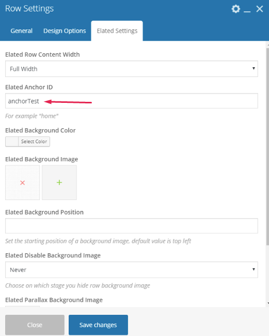The image size is (269, 336).
Task: Switch to the General tab
Action: [21, 31]
